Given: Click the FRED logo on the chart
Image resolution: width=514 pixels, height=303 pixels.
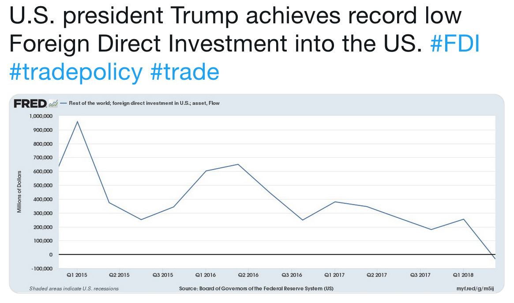Looking at the screenshot, I should (30, 104).
